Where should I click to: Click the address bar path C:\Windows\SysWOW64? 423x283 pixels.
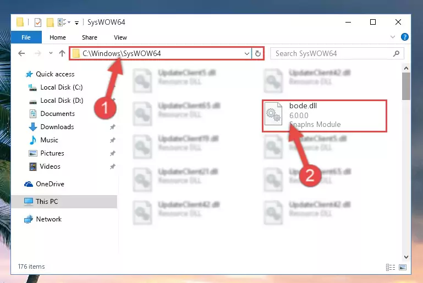(122, 53)
